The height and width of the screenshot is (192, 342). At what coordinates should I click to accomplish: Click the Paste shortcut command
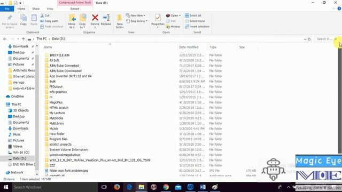[x=52, y=27]
